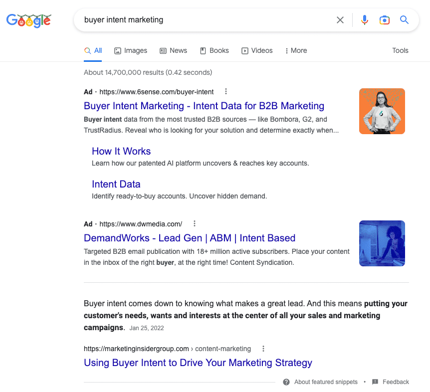Open the Tools search options
Viewport: 430px width, 392px height.
point(400,50)
